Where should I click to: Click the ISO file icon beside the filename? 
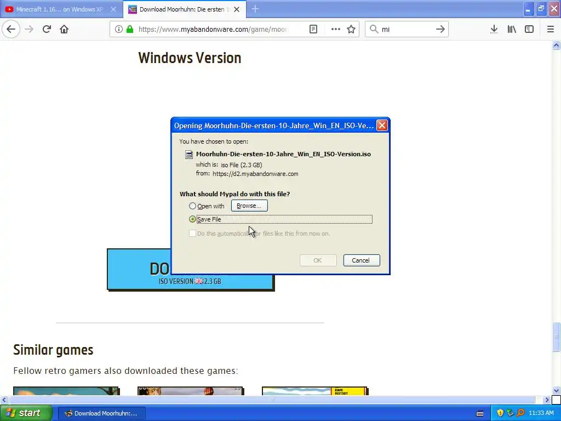pyautogui.click(x=189, y=154)
